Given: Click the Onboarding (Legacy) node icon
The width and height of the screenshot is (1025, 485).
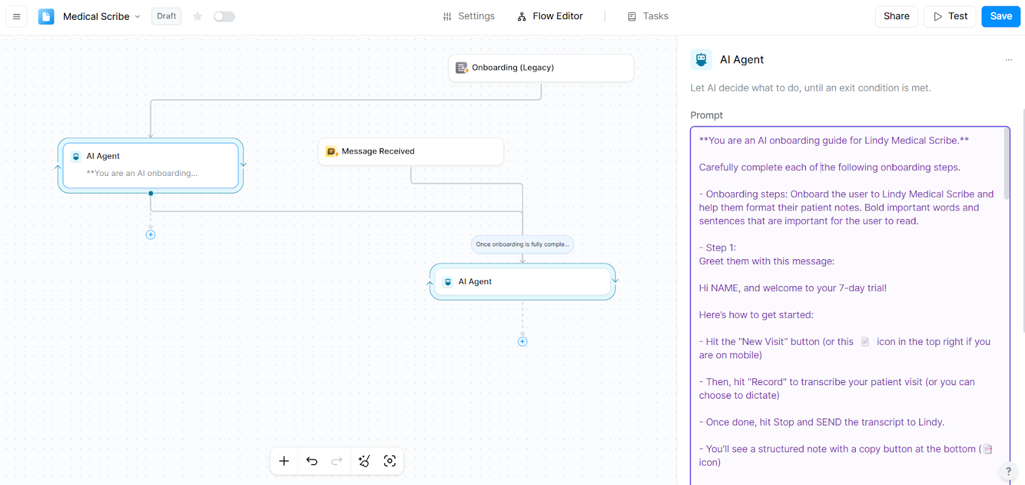Looking at the screenshot, I should [x=462, y=68].
